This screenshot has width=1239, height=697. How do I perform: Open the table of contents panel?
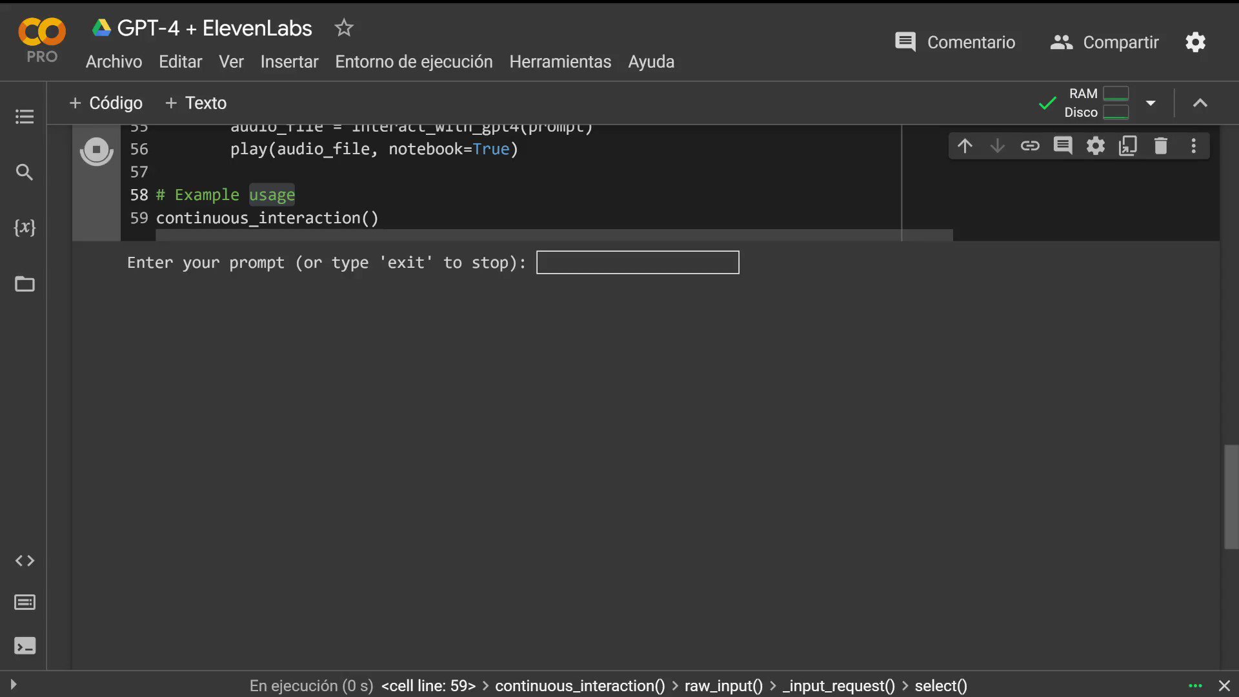[25, 117]
